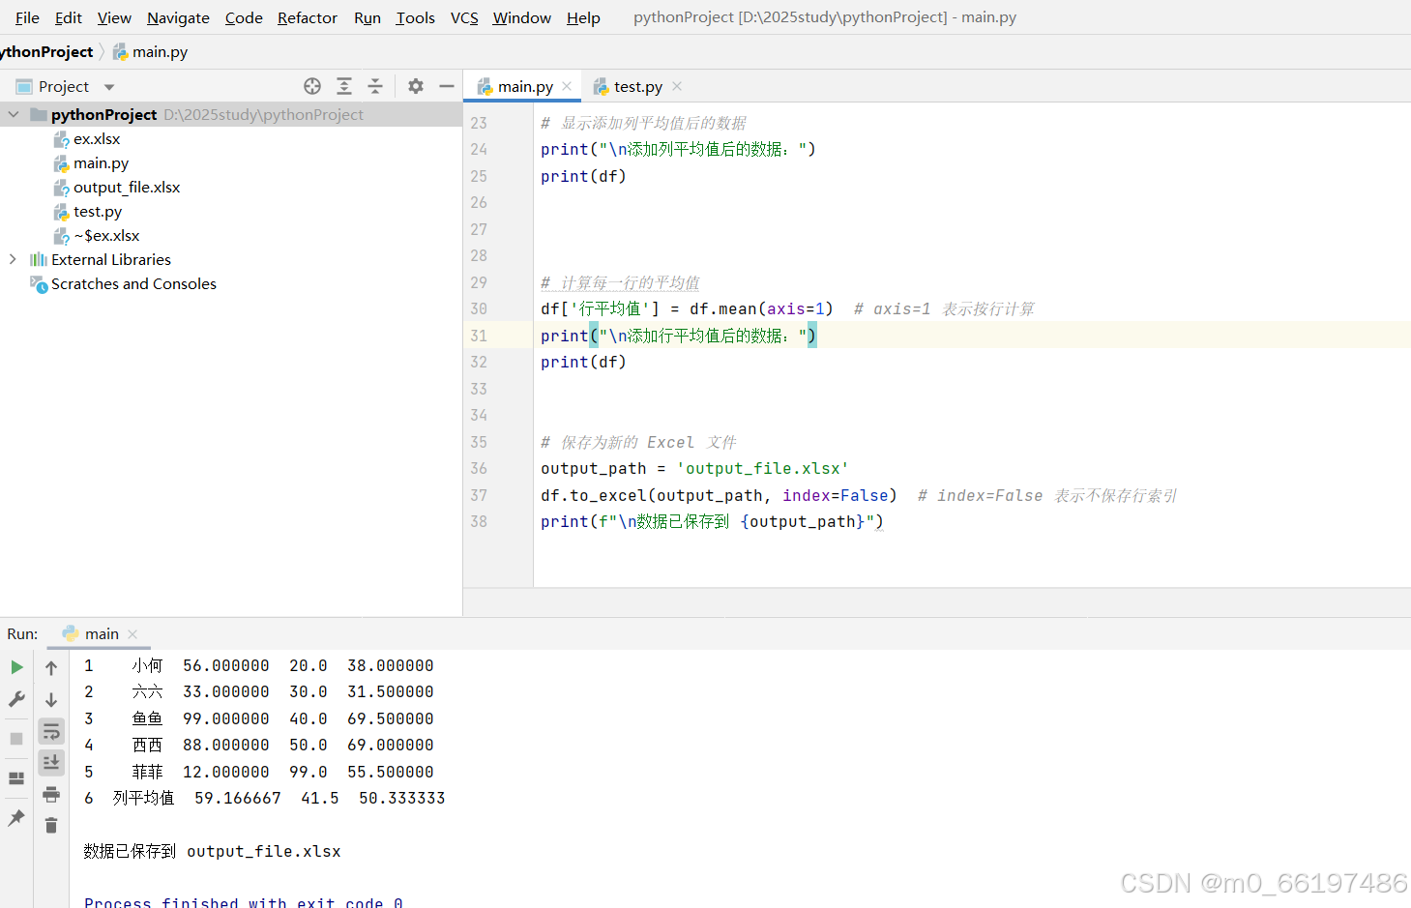
Task: Click the Print console output icon
Action: tap(51, 795)
